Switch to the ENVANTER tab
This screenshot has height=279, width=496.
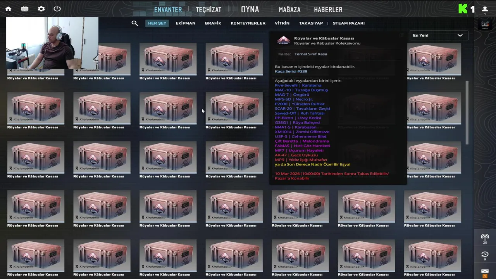click(x=168, y=10)
